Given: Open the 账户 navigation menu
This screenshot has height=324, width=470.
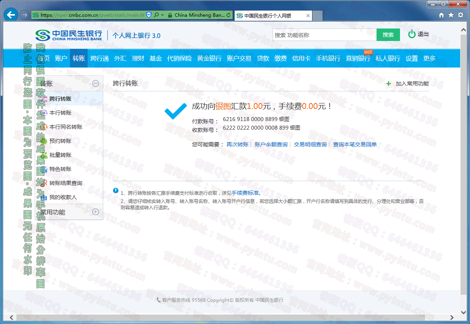Looking at the screenshot, I should point(61,59).
